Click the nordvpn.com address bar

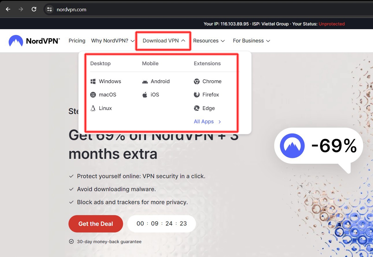point(71,9)
